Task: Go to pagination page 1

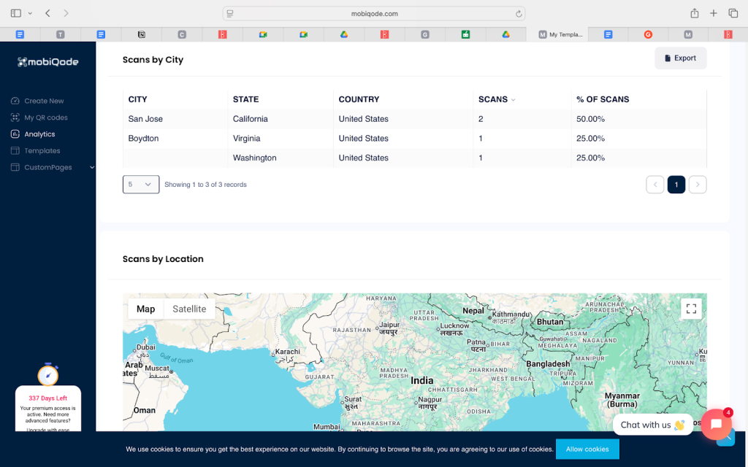Action: point(676,185)
